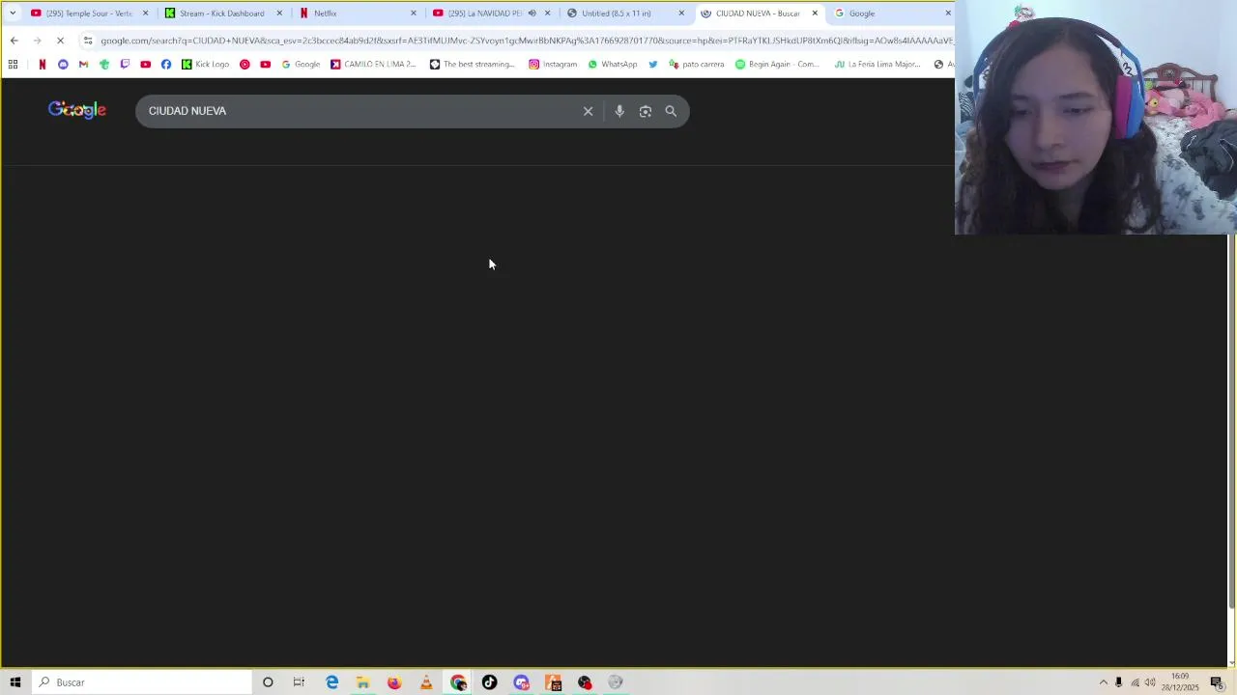Click the page vertical scrollbar

(x=1231, y=421)
